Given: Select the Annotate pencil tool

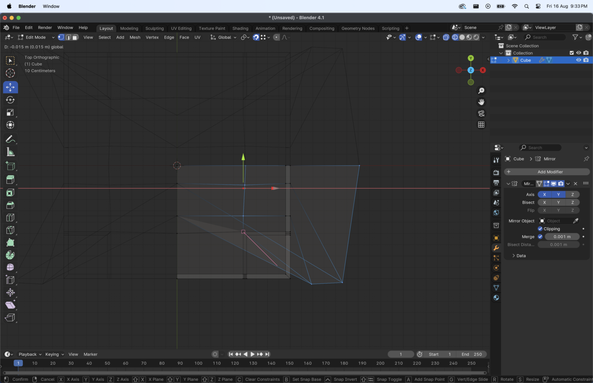Looking at the screenshot, I should pyautogui.click(x=10, y=139).
